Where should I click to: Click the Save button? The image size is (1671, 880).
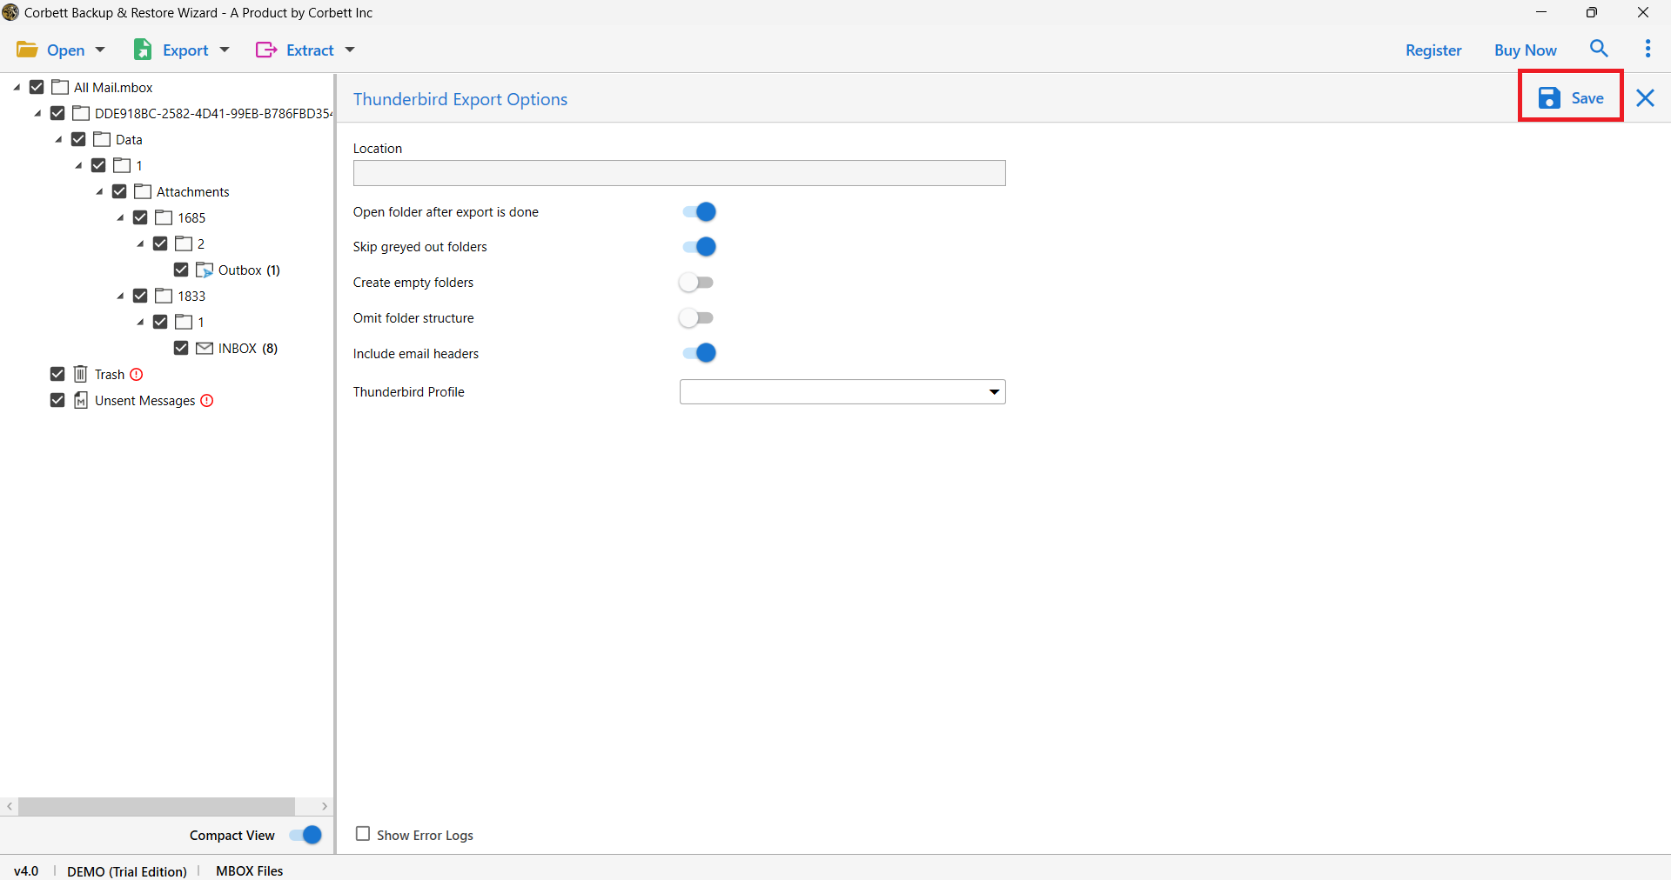[1571, 97]
